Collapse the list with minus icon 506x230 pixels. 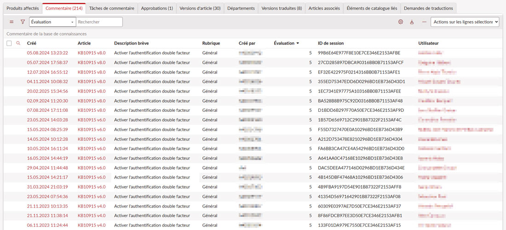point(424,22)
